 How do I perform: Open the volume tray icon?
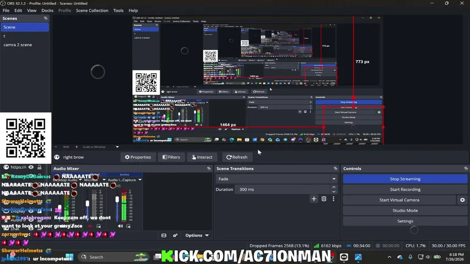click(x=428, y=257)
